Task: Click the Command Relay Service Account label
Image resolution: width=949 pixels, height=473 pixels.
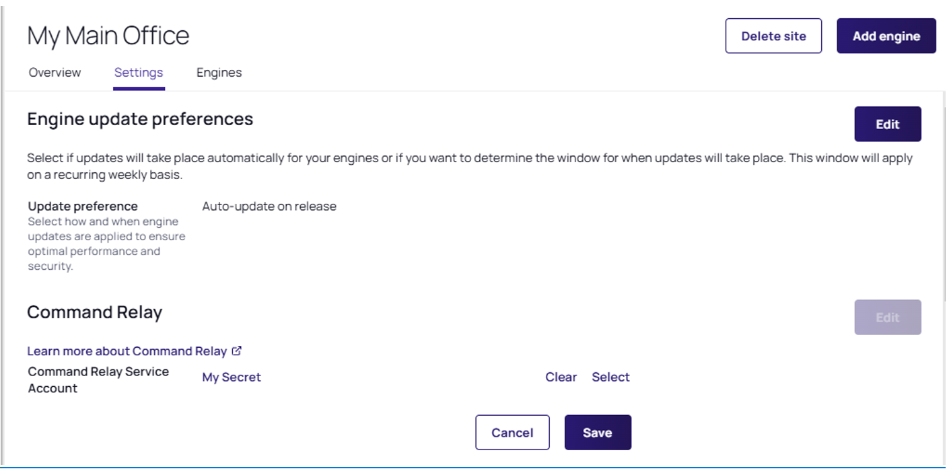Action: 98,379
